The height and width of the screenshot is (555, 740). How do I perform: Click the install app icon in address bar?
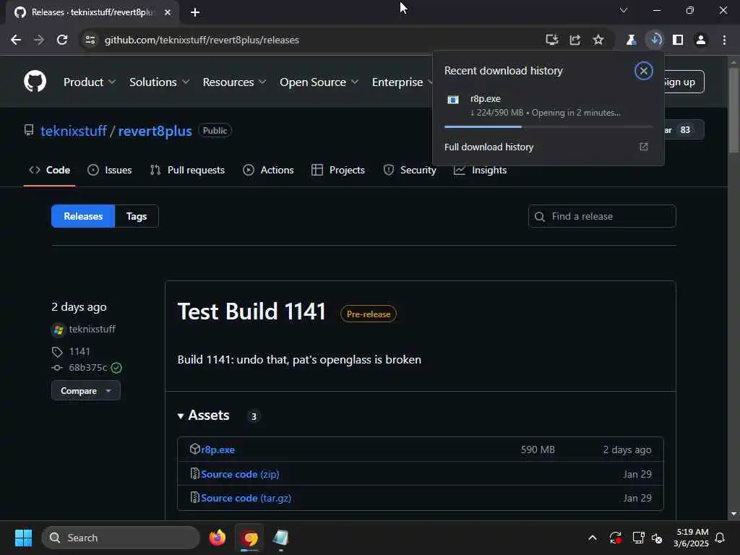click(x=551, y=40)
